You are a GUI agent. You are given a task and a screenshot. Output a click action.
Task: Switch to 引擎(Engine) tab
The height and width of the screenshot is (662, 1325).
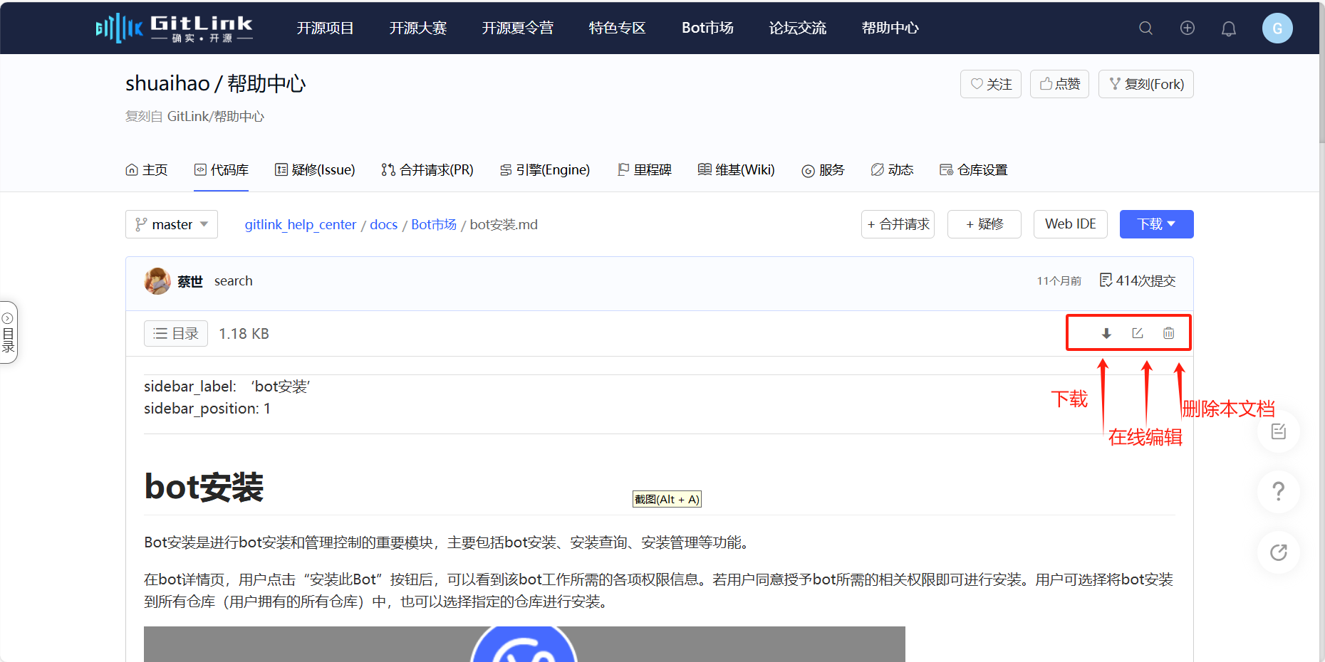tap(545, 169)
